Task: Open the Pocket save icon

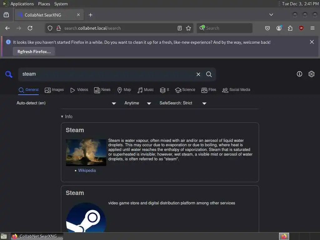Action: pyautogui.click(x=267, y=28)
